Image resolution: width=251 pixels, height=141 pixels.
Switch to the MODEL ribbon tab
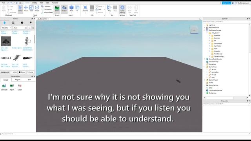[x=35, y=3]
